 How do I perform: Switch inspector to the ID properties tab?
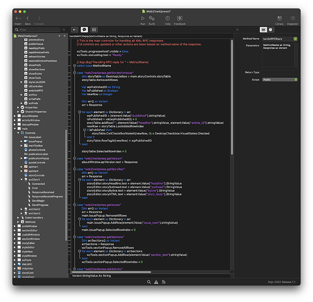tap(264, 30)
